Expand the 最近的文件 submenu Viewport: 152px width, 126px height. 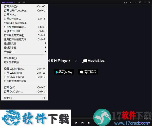coord(24,44)
